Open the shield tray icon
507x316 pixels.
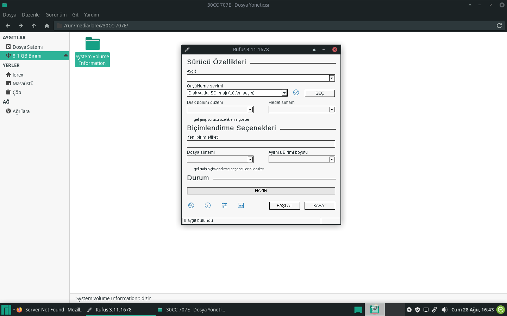click(418, 310)
